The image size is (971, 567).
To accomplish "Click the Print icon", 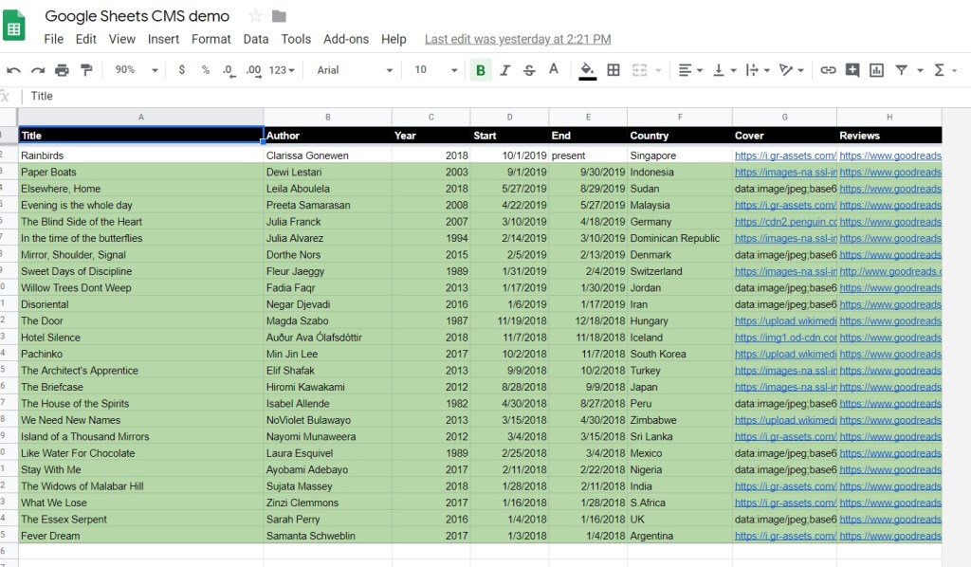I will 63,70.
